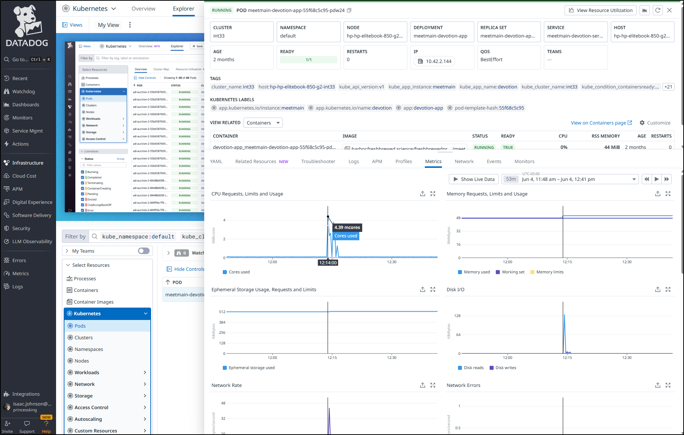
Task: Toggle the My Teams switch
Action: pyautogui.click(x=144, y=251)
